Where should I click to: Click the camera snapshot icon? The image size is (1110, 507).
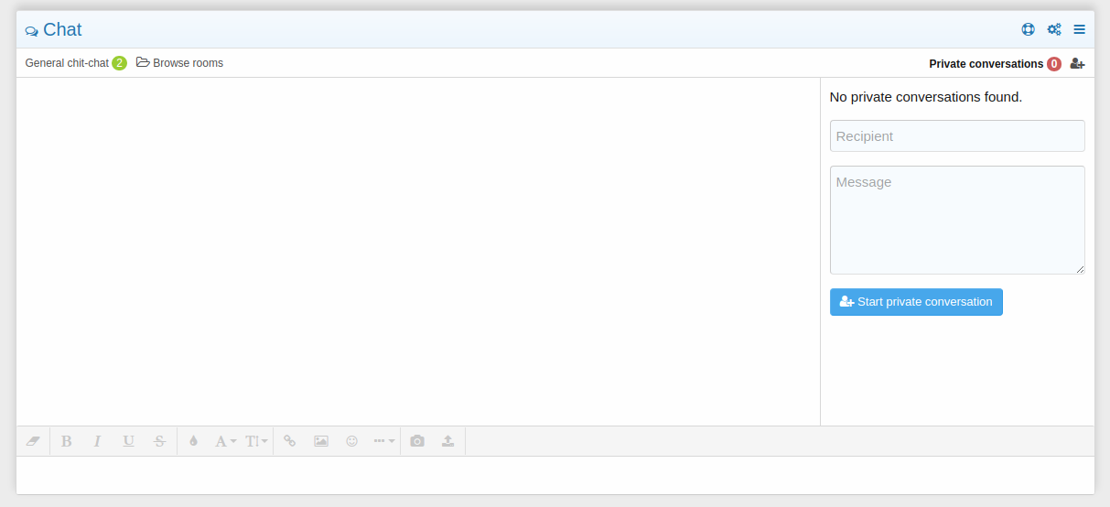(417, 441)
